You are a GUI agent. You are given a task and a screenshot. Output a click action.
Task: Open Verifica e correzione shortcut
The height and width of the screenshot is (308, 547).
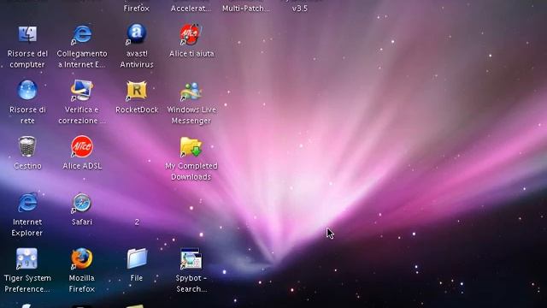82,90
